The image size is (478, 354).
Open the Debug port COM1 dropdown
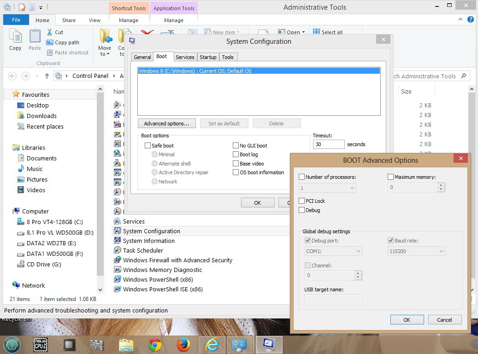pos(333,251)
